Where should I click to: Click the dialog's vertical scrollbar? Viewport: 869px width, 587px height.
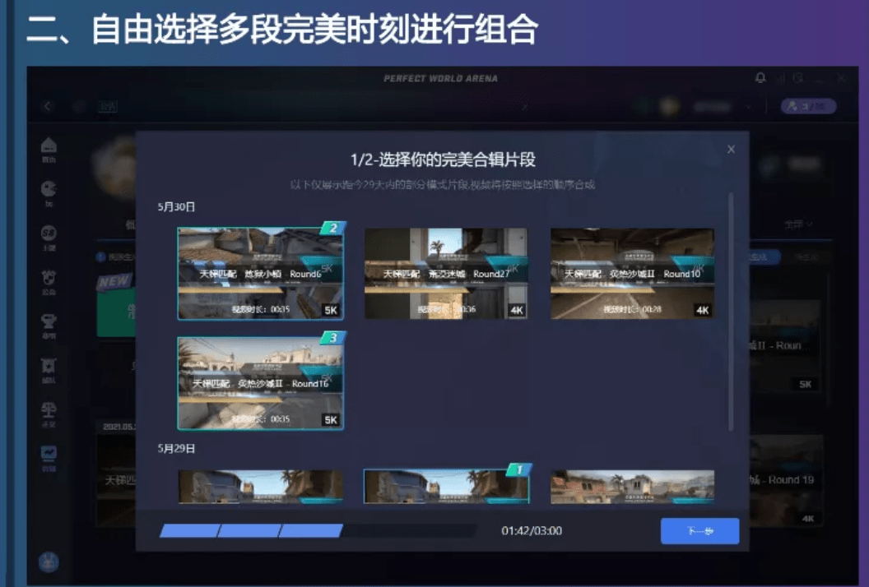[731, 312]
